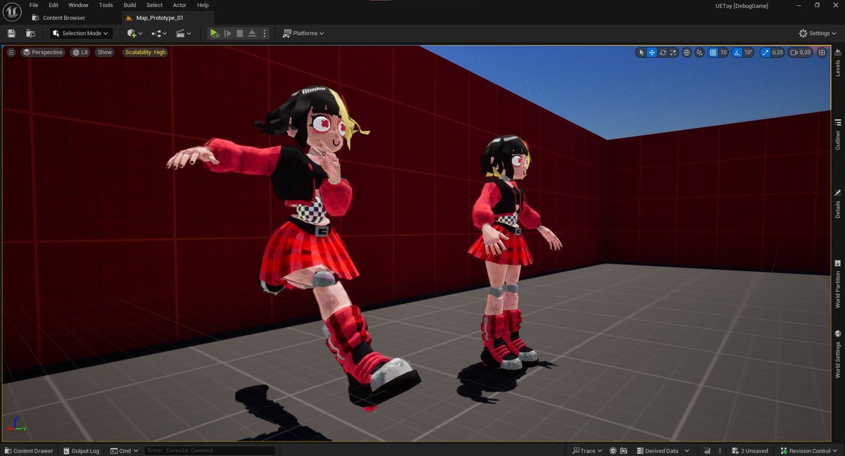845x456 pixels.
Task: Choose the Select arrow tool in viewport
Action: 640,52
